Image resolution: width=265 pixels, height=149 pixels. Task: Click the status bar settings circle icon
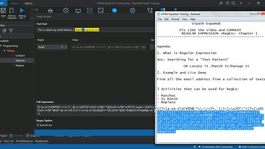click(x=195, y=147)
